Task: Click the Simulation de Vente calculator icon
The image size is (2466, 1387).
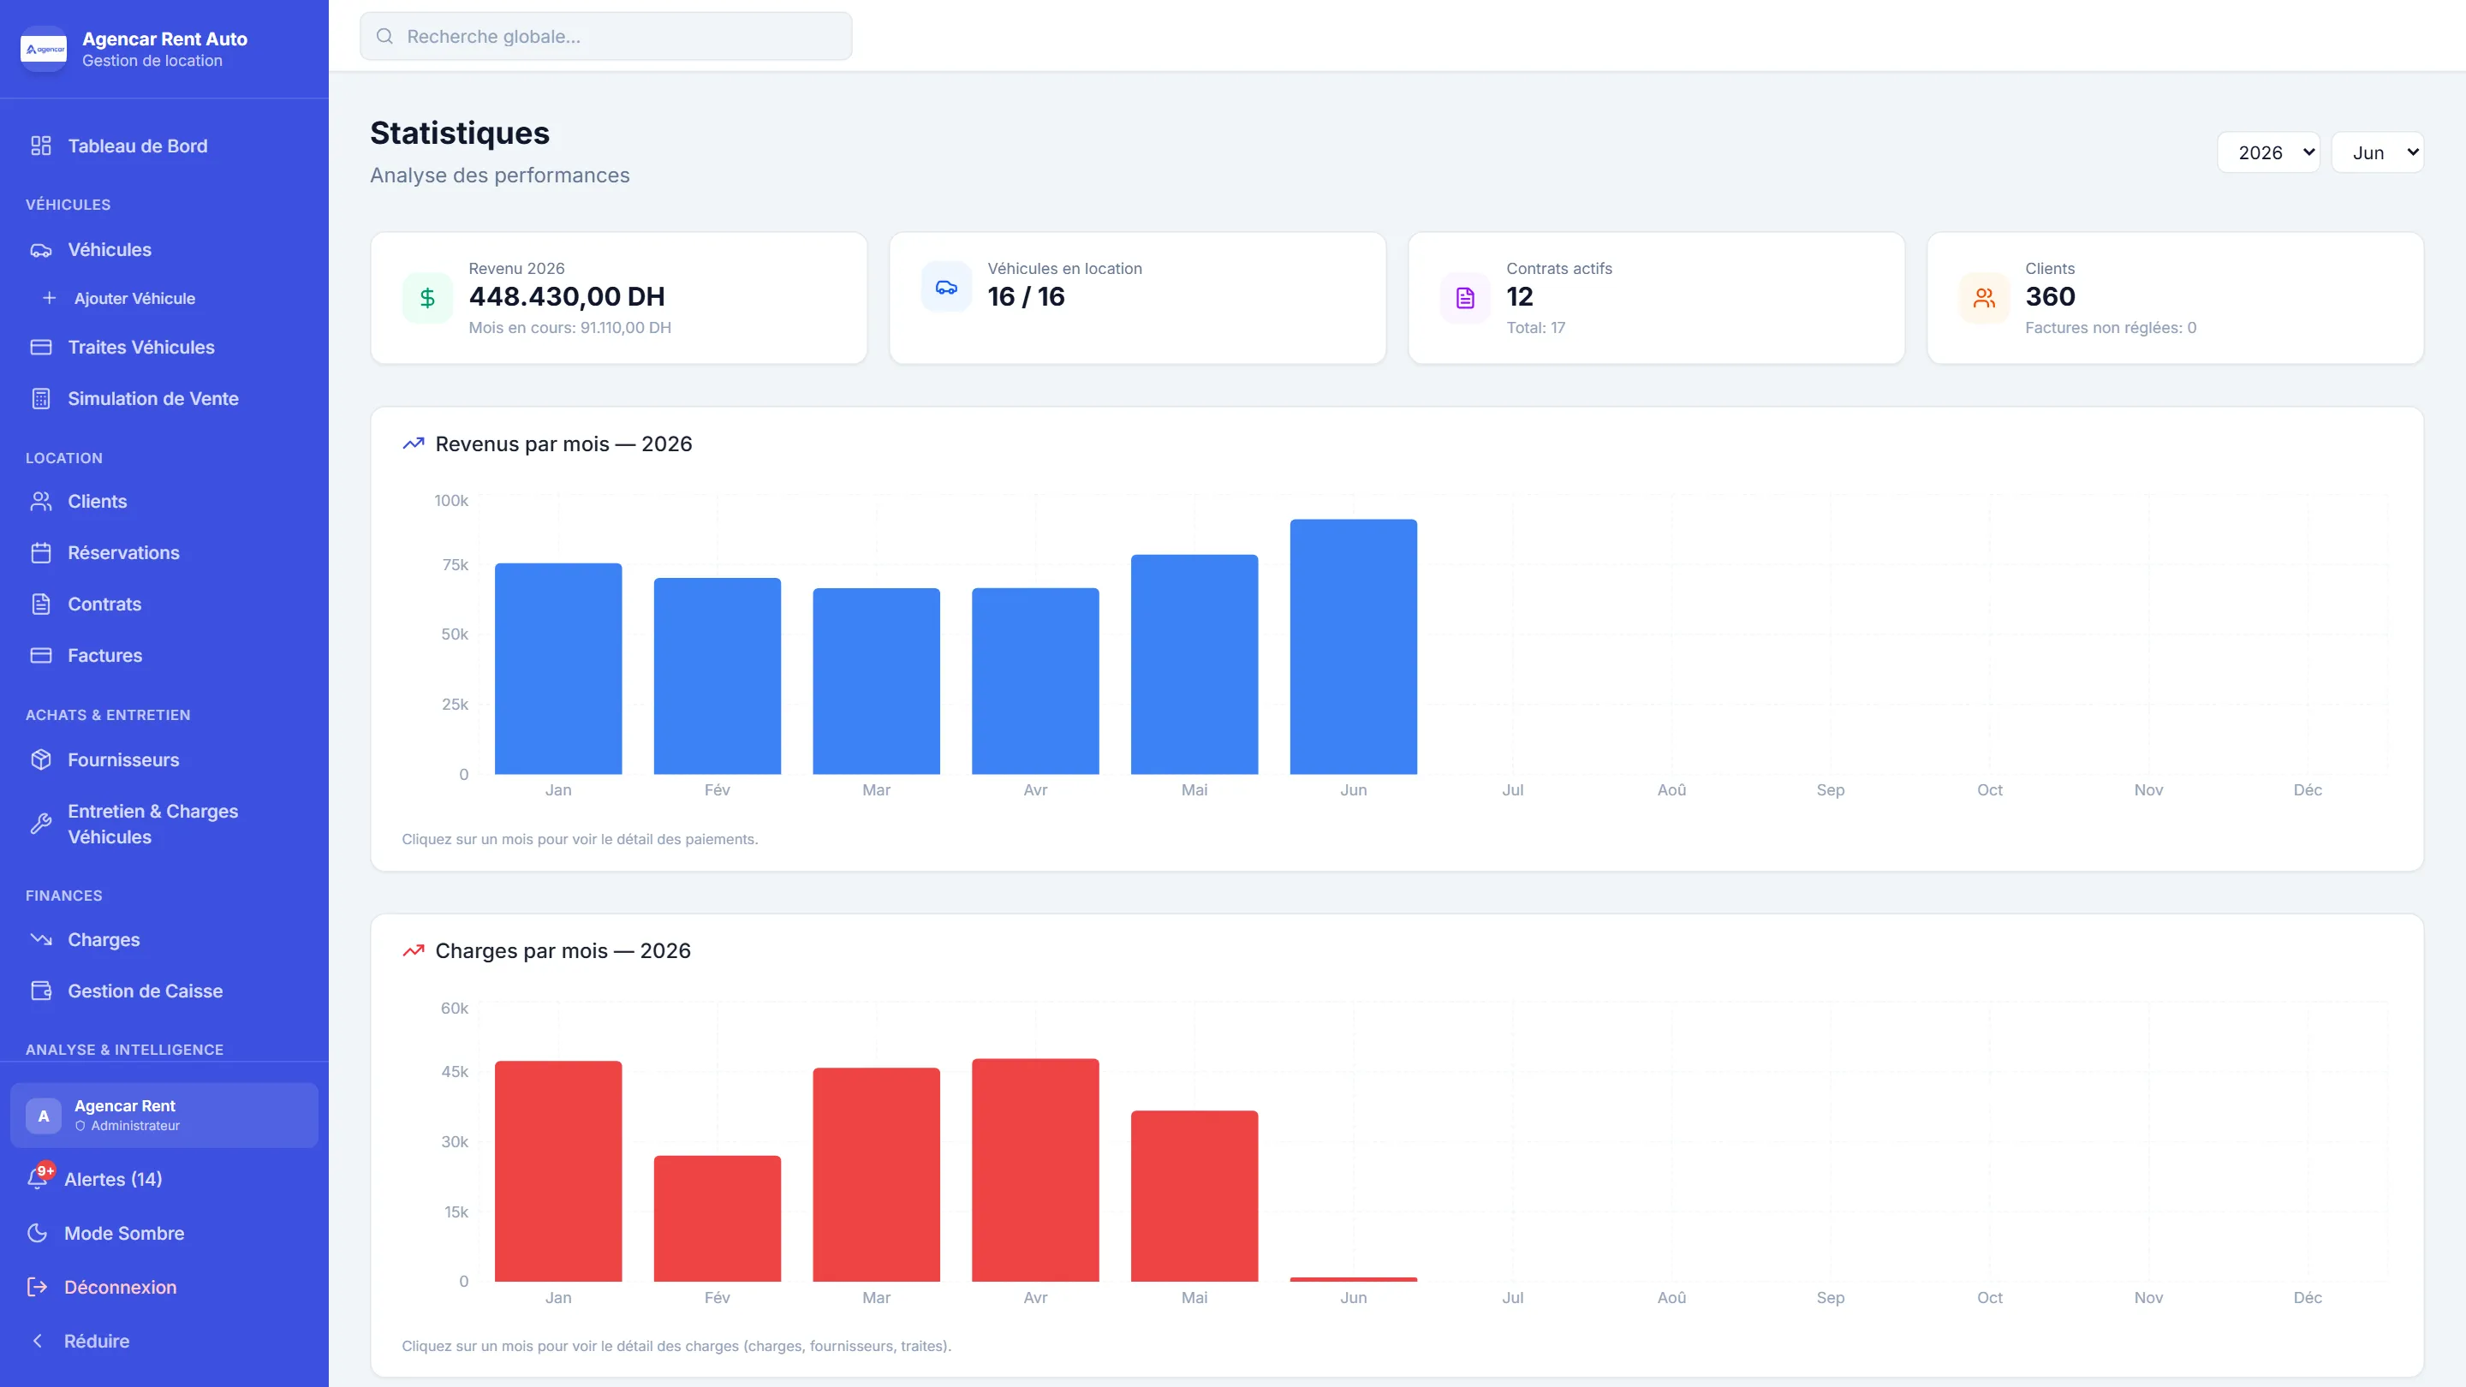Action: point(40,399)
